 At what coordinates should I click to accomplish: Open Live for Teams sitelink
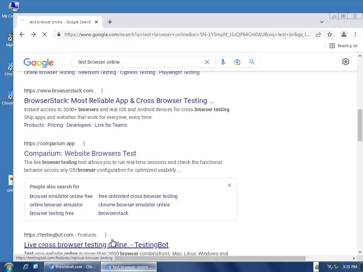pyautogui.click(x=111, y=125)
